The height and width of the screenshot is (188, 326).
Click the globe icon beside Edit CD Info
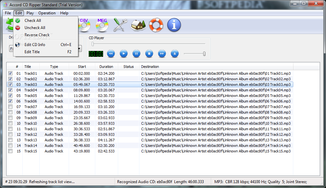click(18, 45)
